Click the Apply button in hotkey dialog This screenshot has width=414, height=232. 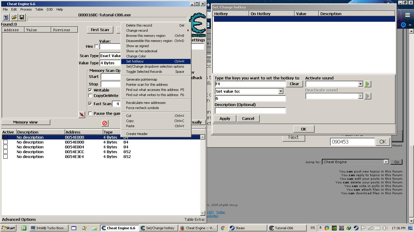pyautogui.click(x=225, y=118)
